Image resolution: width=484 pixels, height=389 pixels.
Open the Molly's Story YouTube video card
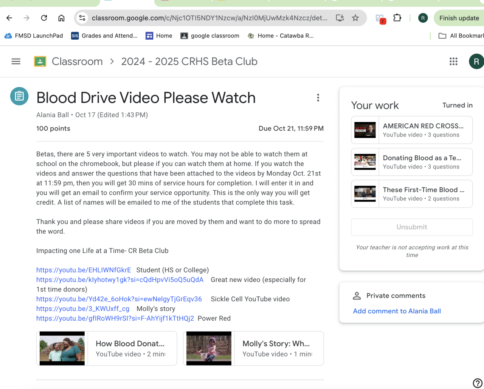click(253, 349)
